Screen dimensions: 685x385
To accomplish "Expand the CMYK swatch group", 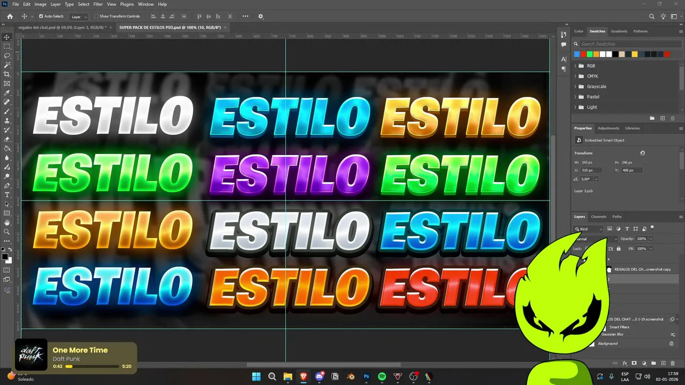I will tap(575, 76).
